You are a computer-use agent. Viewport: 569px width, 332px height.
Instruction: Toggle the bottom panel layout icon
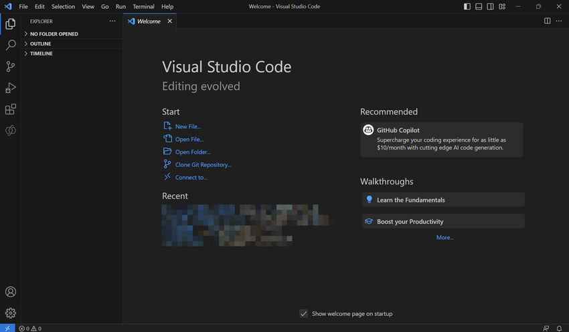point(479,7)
